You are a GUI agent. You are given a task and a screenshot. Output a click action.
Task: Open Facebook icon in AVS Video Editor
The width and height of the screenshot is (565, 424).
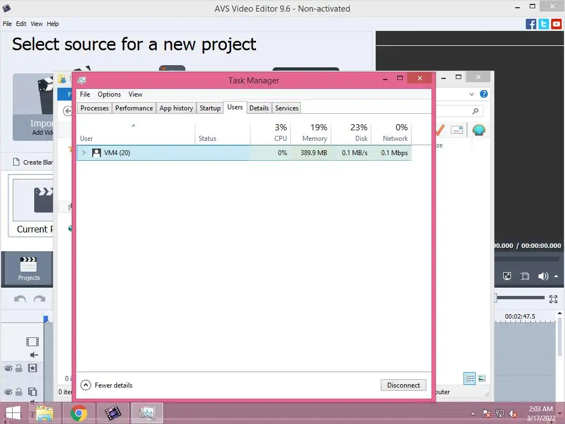point(531,24)
